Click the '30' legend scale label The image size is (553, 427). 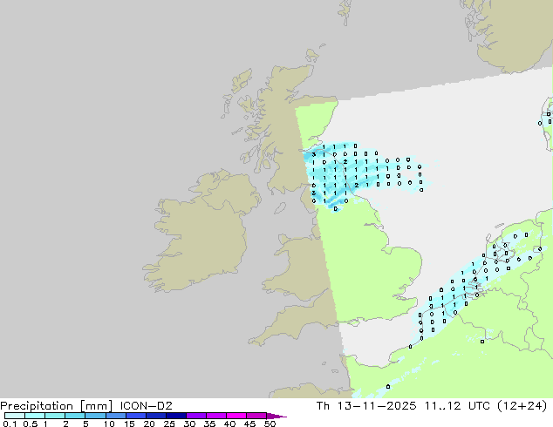tap(189, 424)
